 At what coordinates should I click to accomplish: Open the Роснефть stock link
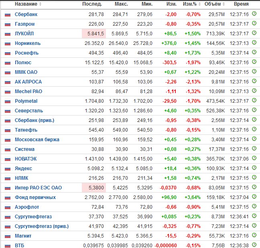27,53
